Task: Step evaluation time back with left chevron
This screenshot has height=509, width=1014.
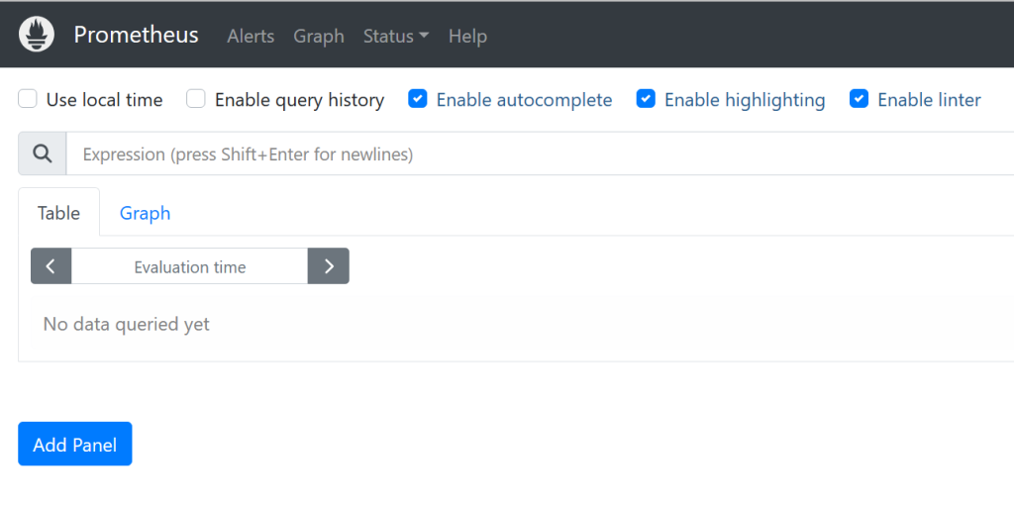Action: [x=51, y=266]
